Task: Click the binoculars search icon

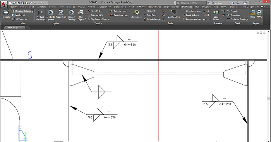Action: [209, 3]
